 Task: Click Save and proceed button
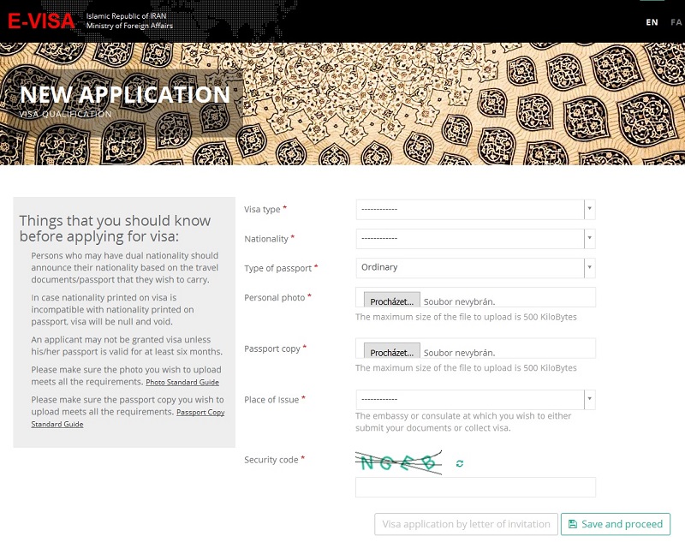click(x=615, y=524)
